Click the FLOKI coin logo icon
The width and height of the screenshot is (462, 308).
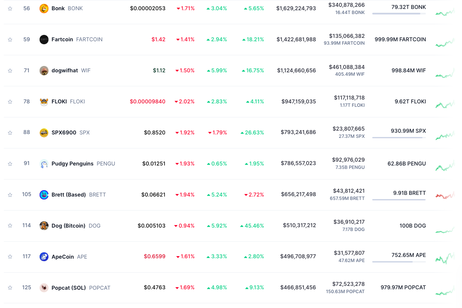[x=44, y=102]
